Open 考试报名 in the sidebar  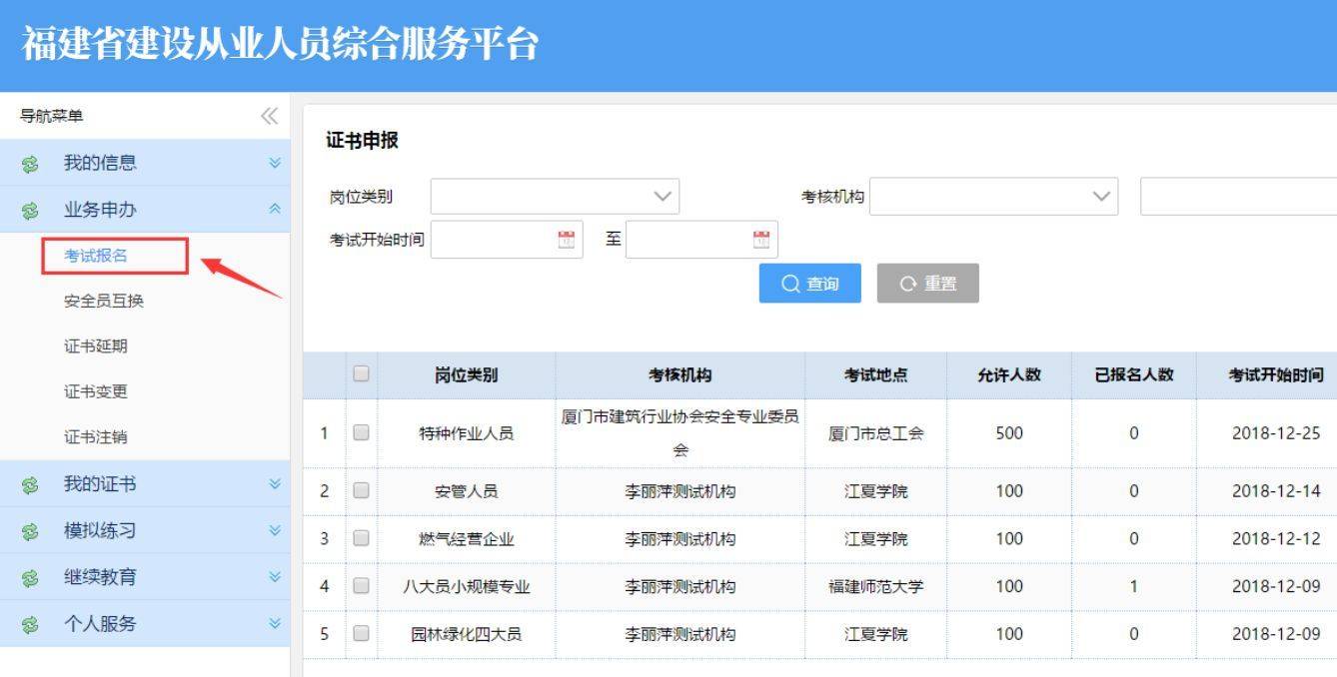tap(96, 257)
